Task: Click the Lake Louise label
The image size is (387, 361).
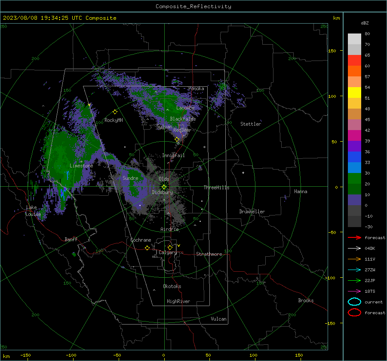Action: [33, 211]
